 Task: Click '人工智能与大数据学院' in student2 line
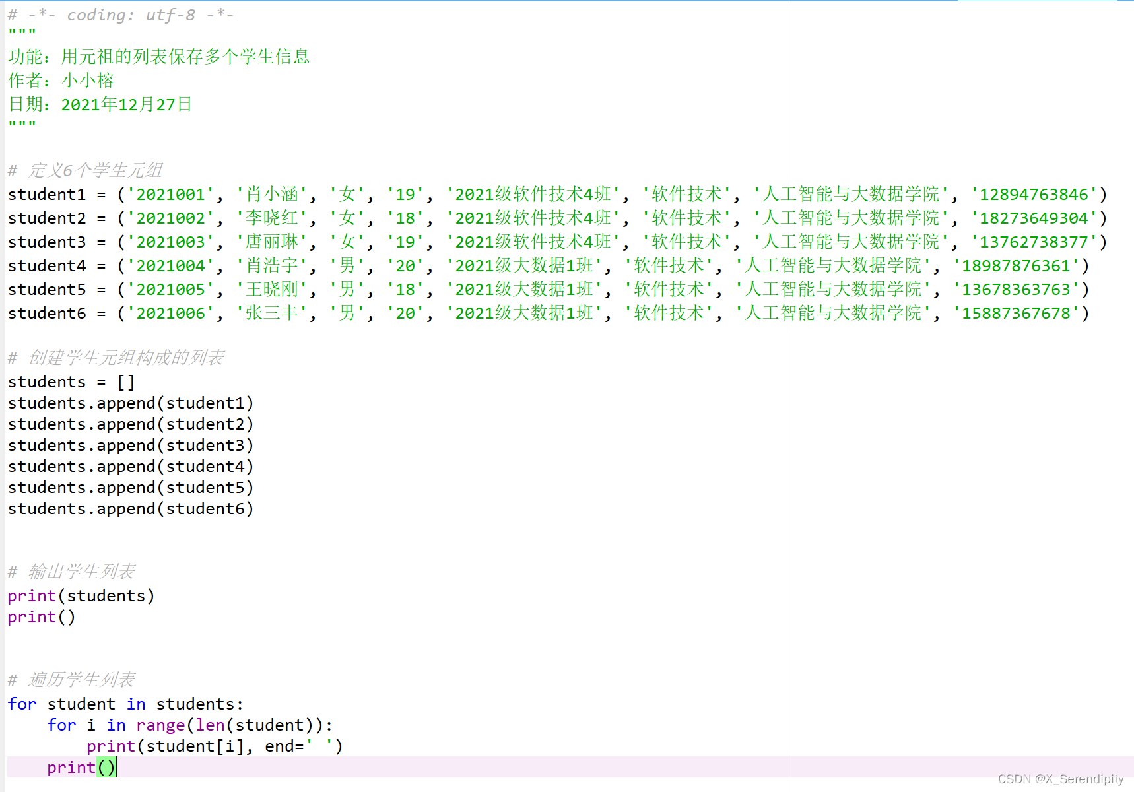pyautogui.click(x=851, y=218)
